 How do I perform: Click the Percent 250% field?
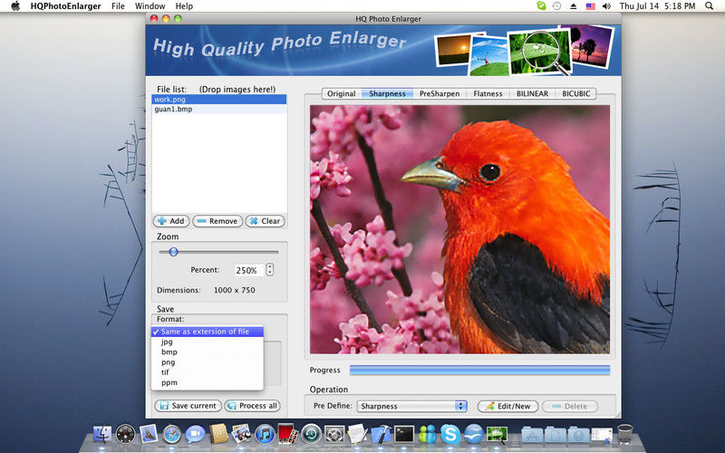[248, 270]
